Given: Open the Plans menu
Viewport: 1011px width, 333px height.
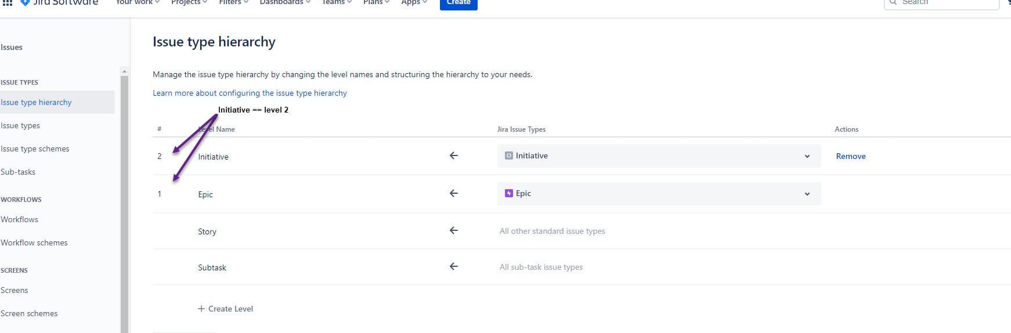Looking at the screenshot, I should click(x=376, y=2).
